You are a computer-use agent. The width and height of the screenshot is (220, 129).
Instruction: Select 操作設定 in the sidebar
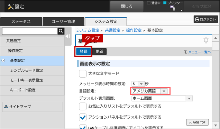point(33,51)
